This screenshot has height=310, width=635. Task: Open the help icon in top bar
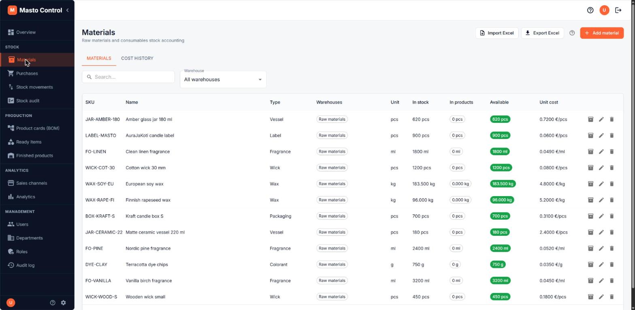click(590, 10)
